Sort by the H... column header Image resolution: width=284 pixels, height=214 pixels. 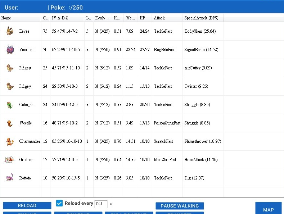click(118, 18)
